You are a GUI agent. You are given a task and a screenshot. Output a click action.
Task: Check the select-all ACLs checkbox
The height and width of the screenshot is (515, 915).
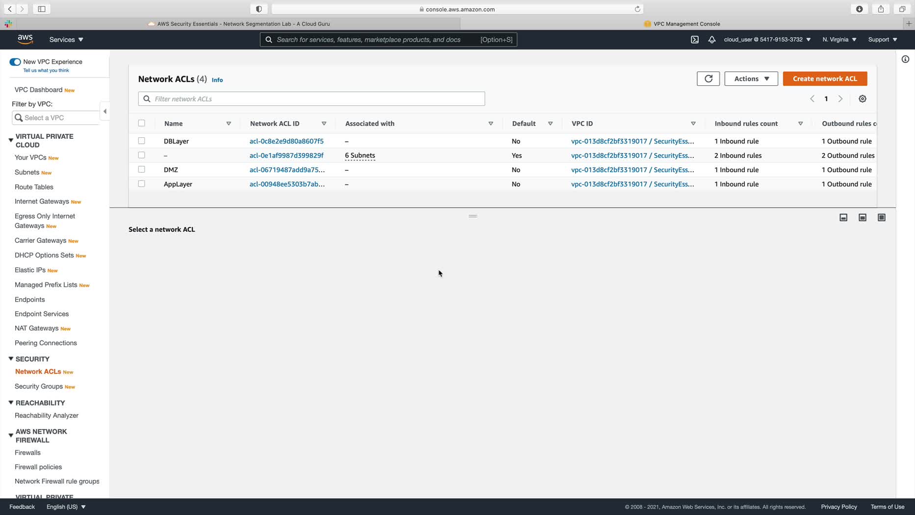(142, 123)
